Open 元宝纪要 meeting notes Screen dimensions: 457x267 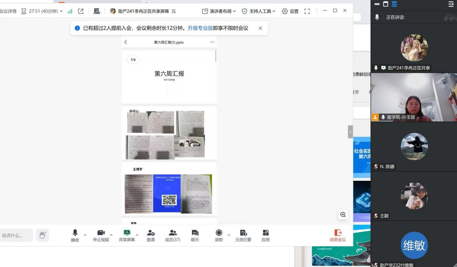pos(243,236)
